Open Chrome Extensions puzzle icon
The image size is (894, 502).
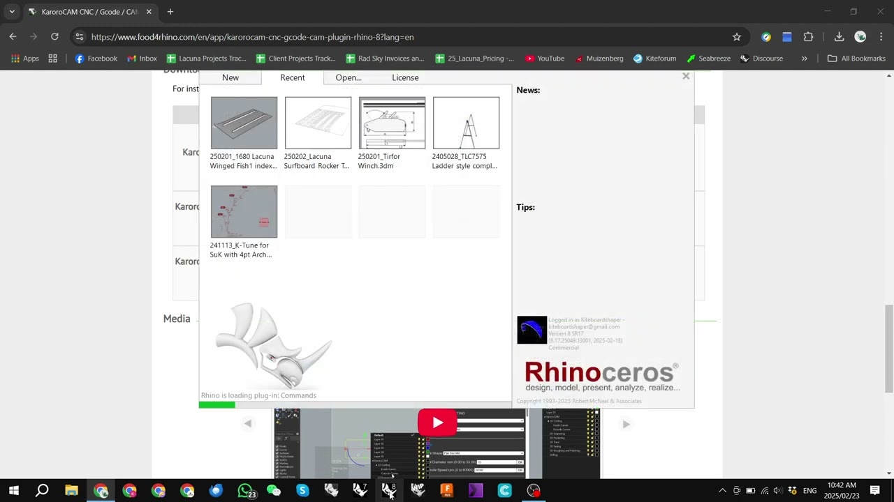click(x=808, y=37)
